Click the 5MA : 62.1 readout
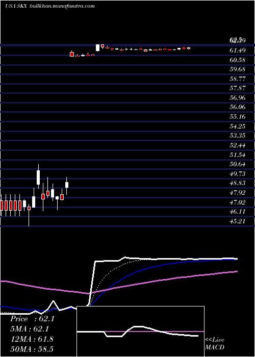This screenshot has height=357, width=255. point(30,329)
